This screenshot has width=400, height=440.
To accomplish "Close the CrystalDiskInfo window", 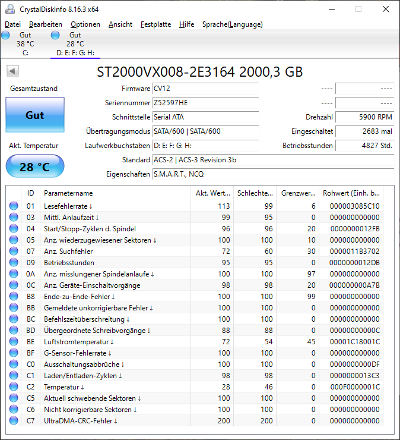I will point(386,10).
